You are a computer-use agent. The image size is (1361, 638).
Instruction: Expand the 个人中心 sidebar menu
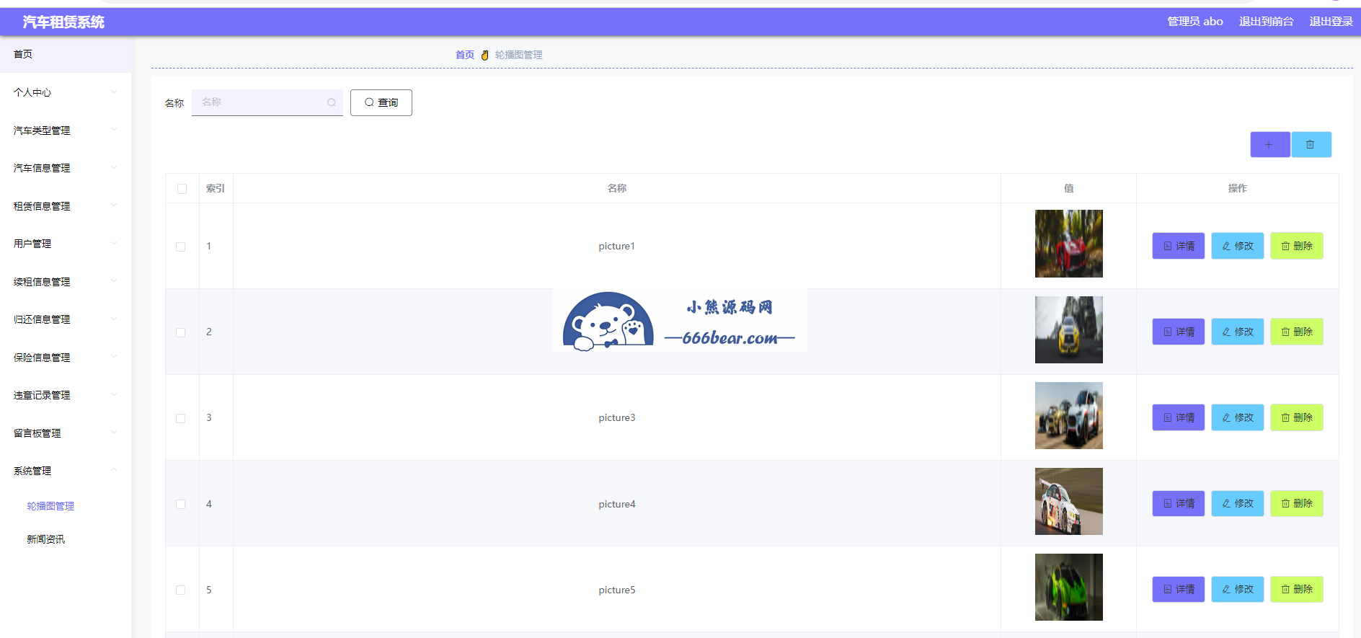(65, 92)
